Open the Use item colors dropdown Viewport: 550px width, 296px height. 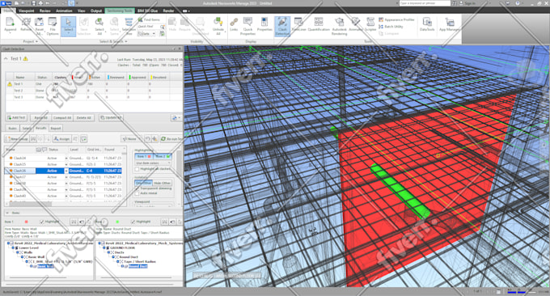[153, 163]
